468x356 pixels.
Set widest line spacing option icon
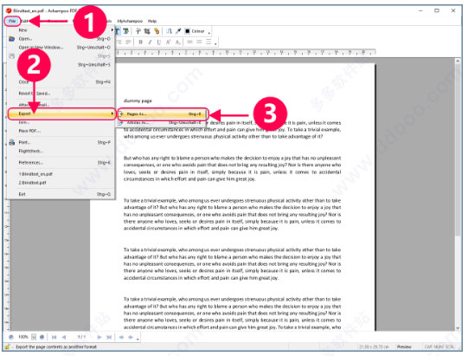click(x=208, y=42)
